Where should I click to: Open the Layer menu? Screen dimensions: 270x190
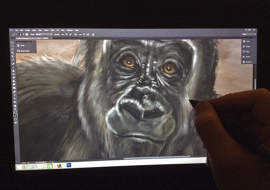(x=34, y=30)
